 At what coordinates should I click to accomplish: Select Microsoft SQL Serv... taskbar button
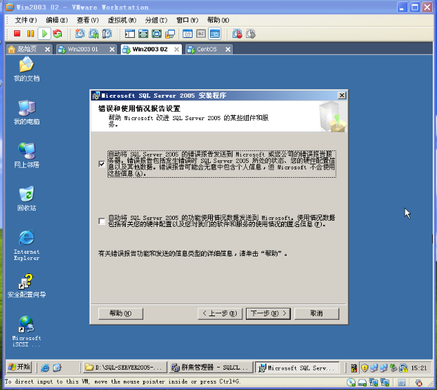tap(297, 368)
